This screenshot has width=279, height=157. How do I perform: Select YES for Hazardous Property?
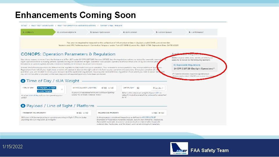[x=153, y=113]
